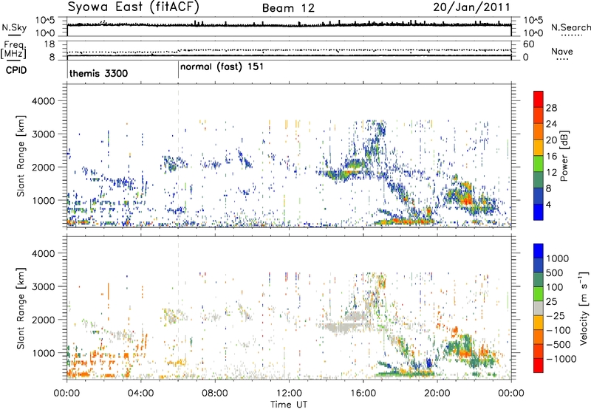
Task: Click the 'CPID' row label
Action: click(x=16, y=70)
